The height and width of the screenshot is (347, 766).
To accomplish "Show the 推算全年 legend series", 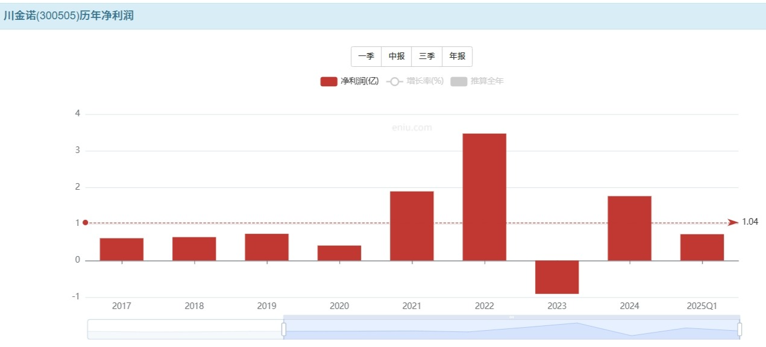I will pyautogui.click(x=477, y=81).
